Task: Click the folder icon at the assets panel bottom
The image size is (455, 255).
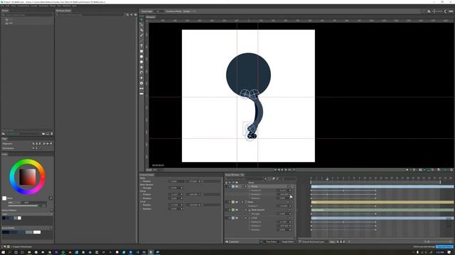Action: pyautogui.click(x=43, y=134)
